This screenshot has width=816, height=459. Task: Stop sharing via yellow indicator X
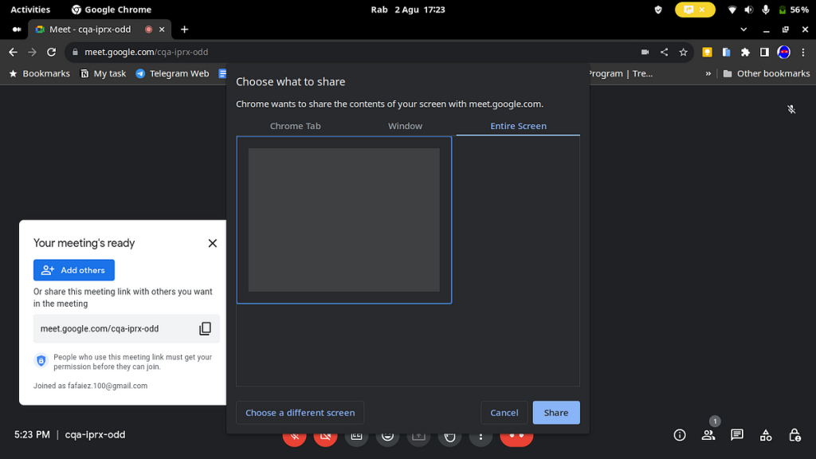[702, 10]
